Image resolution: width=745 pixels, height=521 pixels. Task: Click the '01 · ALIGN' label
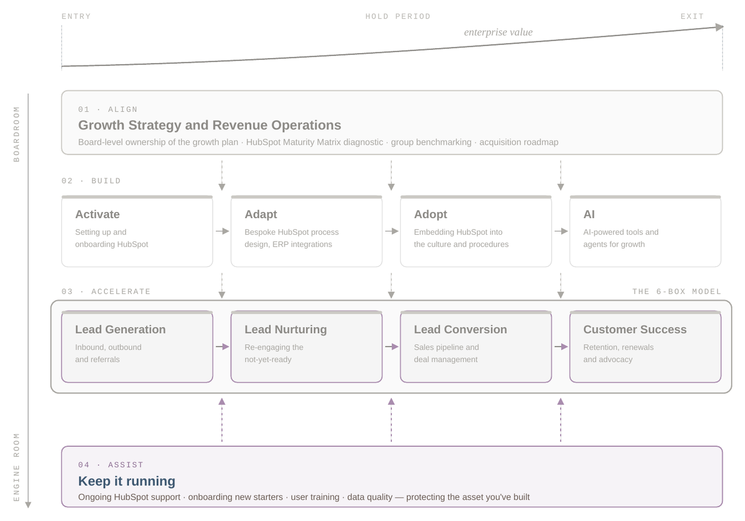pos(108,109)
